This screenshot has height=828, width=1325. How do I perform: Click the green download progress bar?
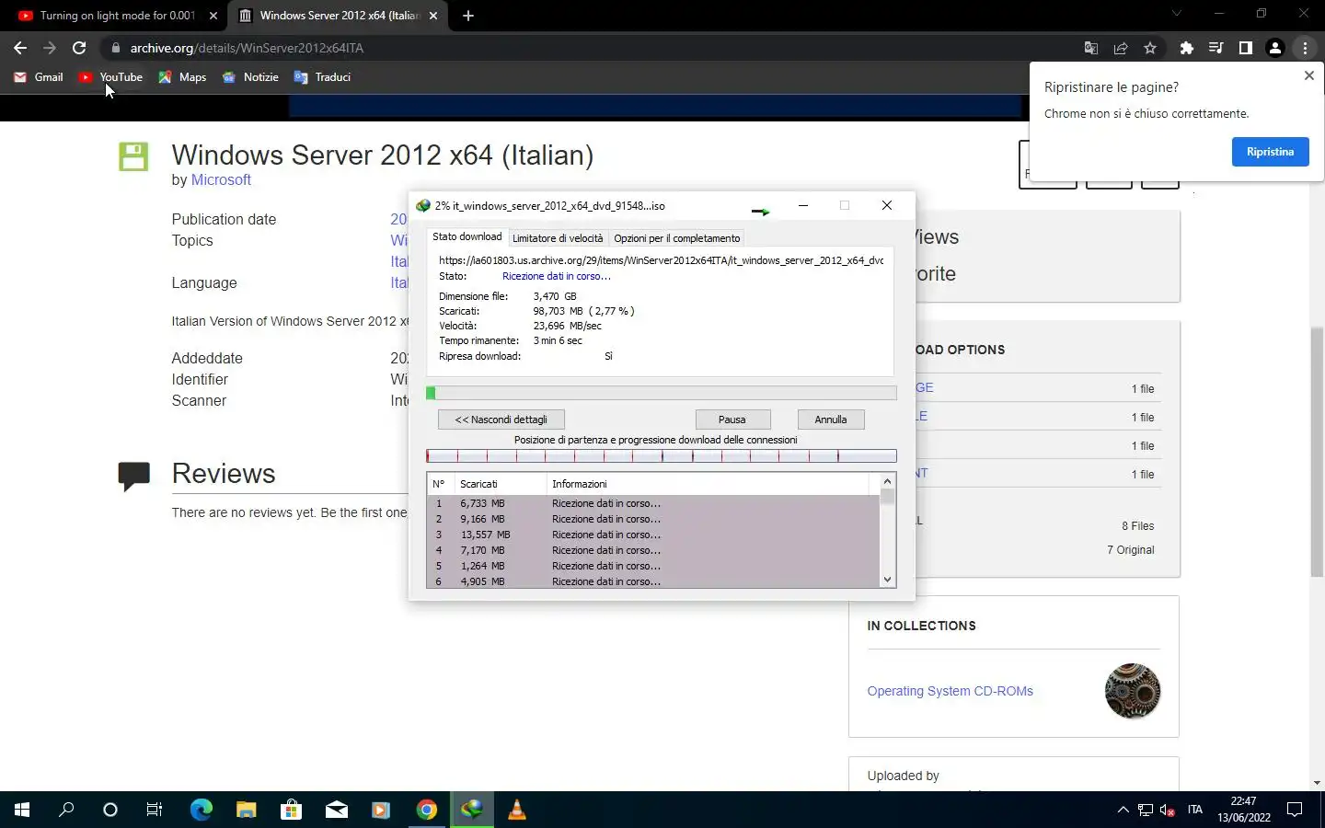[x=662, y=394]
